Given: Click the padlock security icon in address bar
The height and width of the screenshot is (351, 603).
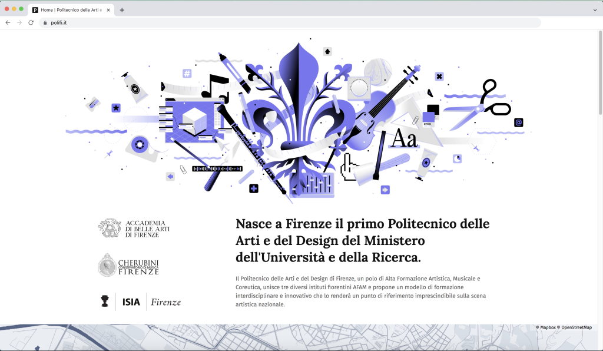Looking at the screenshot, I should pos(44,22).
